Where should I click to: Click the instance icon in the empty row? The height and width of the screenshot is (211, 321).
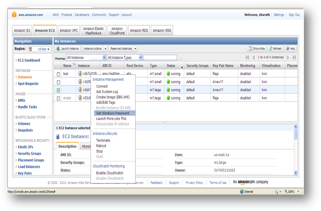click(80, 98)
